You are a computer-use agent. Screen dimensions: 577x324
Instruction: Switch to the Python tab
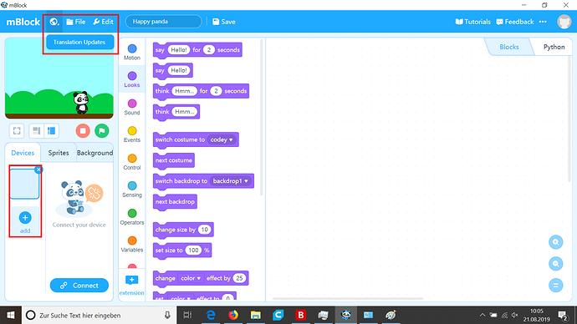554,47
